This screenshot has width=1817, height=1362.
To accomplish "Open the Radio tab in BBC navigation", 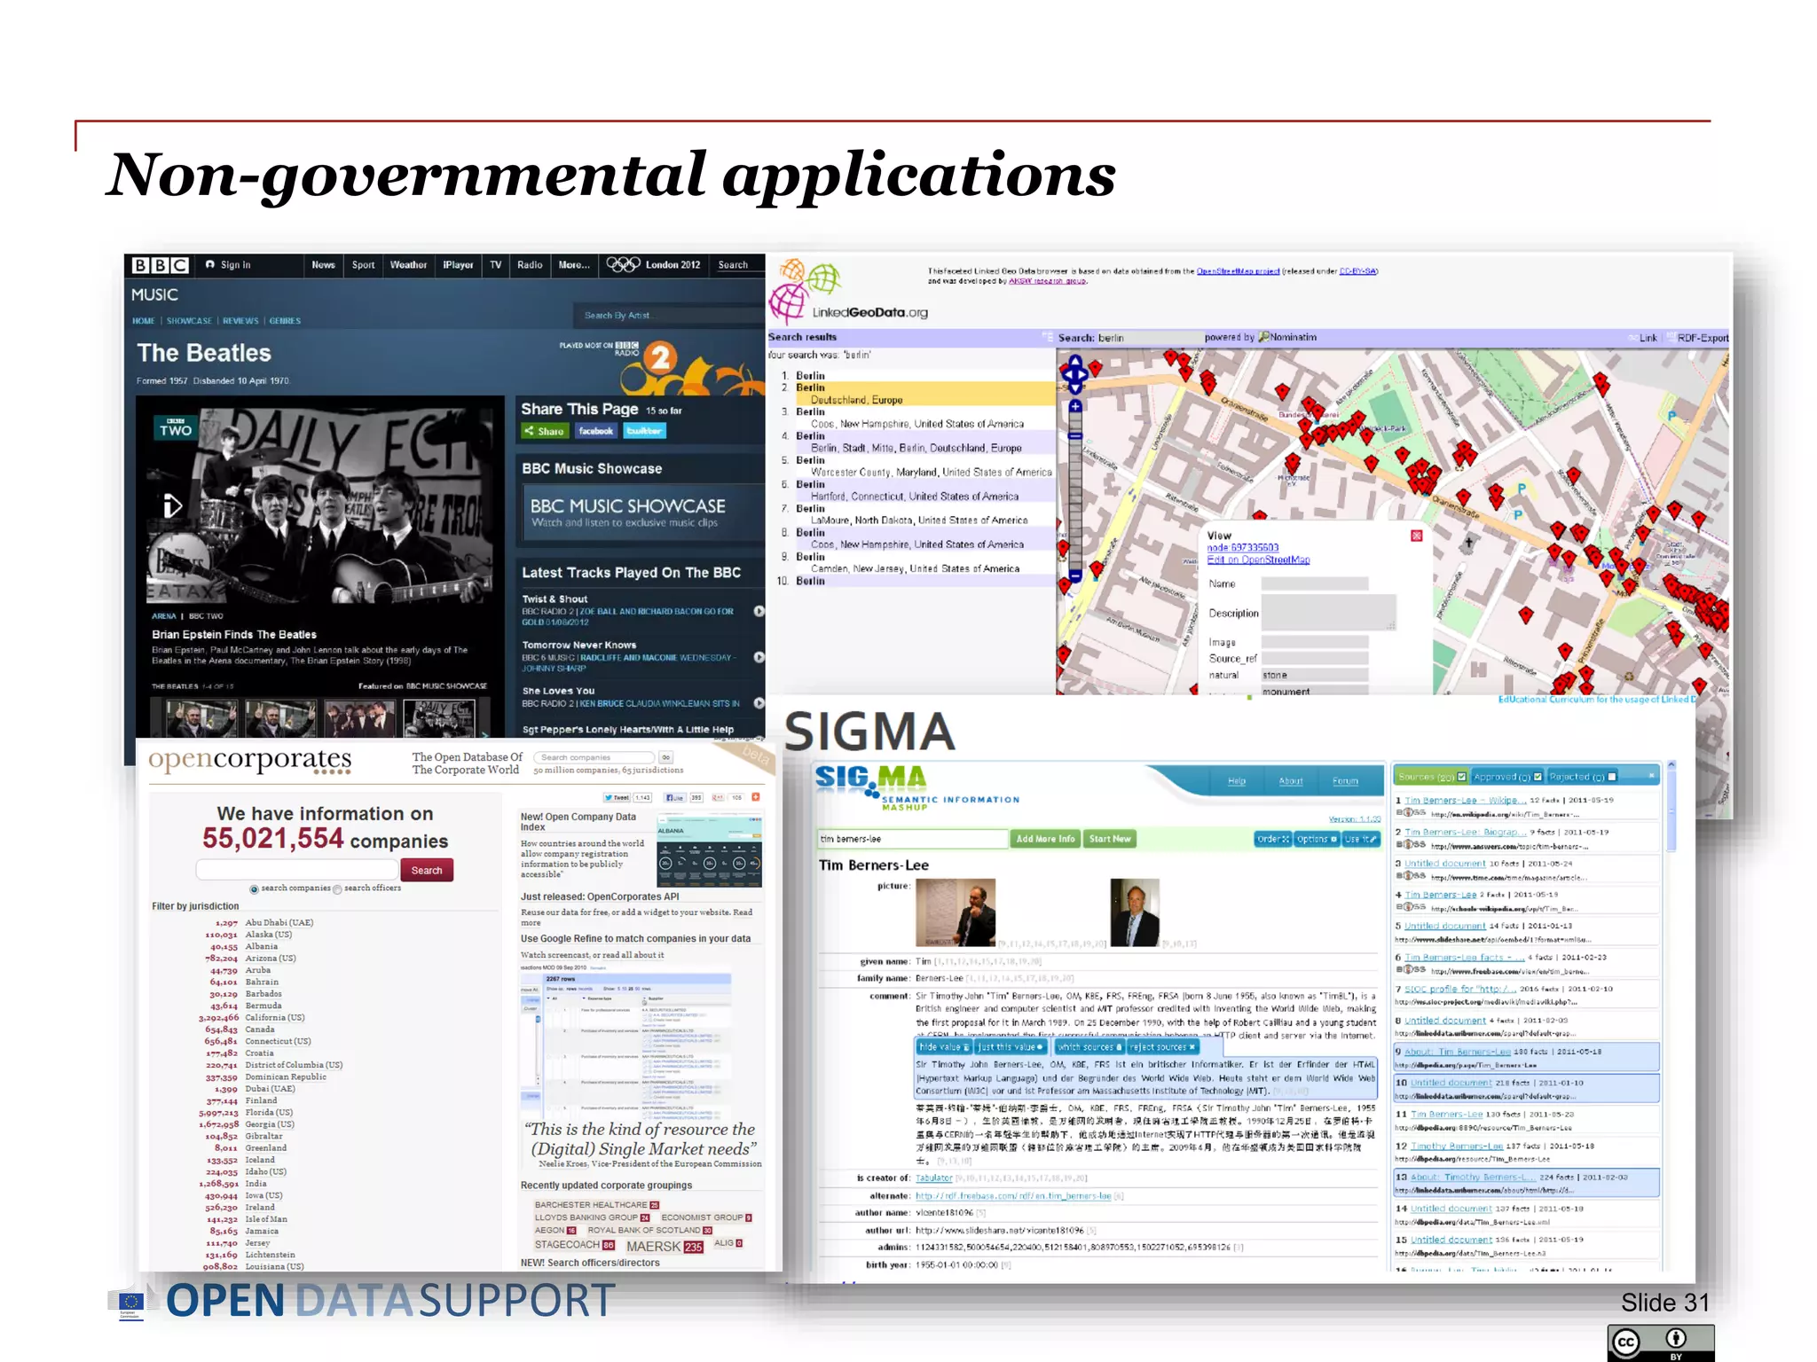I will (x=530, y=265).
